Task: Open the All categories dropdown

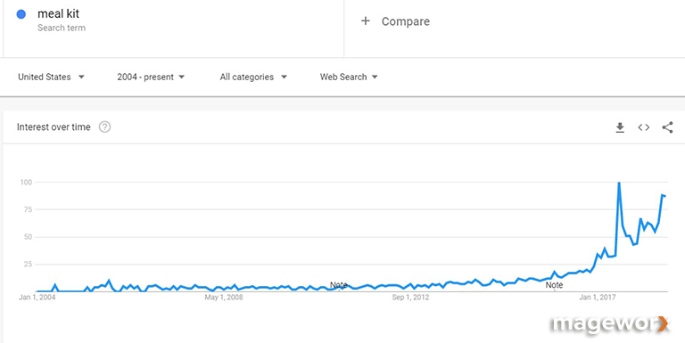Action: [253, 77]
